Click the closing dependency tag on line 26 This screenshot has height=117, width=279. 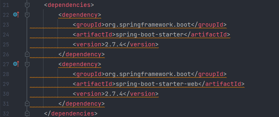coord(82,54)
